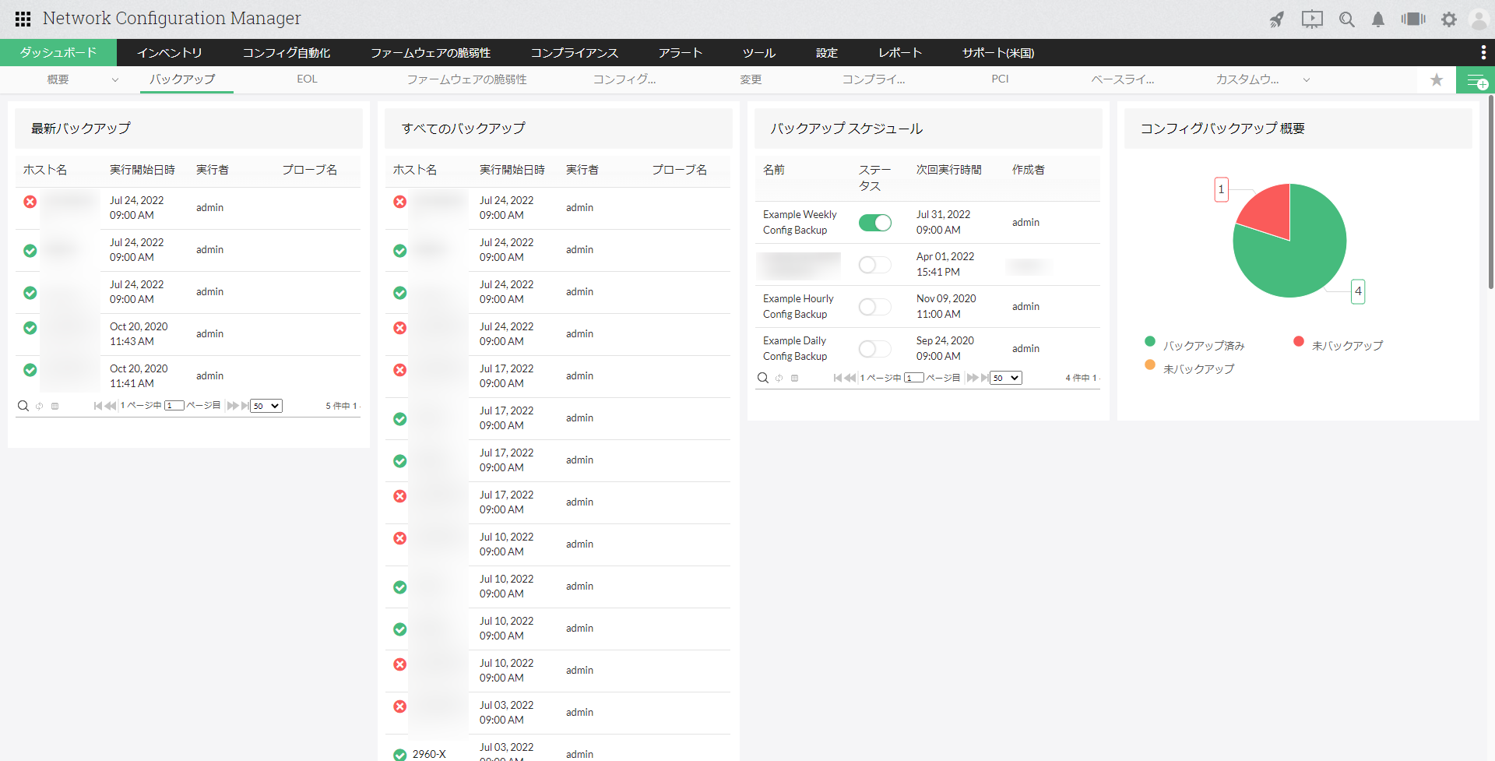1495x761 pixels.
Task: Go to first page in latest backup pager
Action: [97, 406]
